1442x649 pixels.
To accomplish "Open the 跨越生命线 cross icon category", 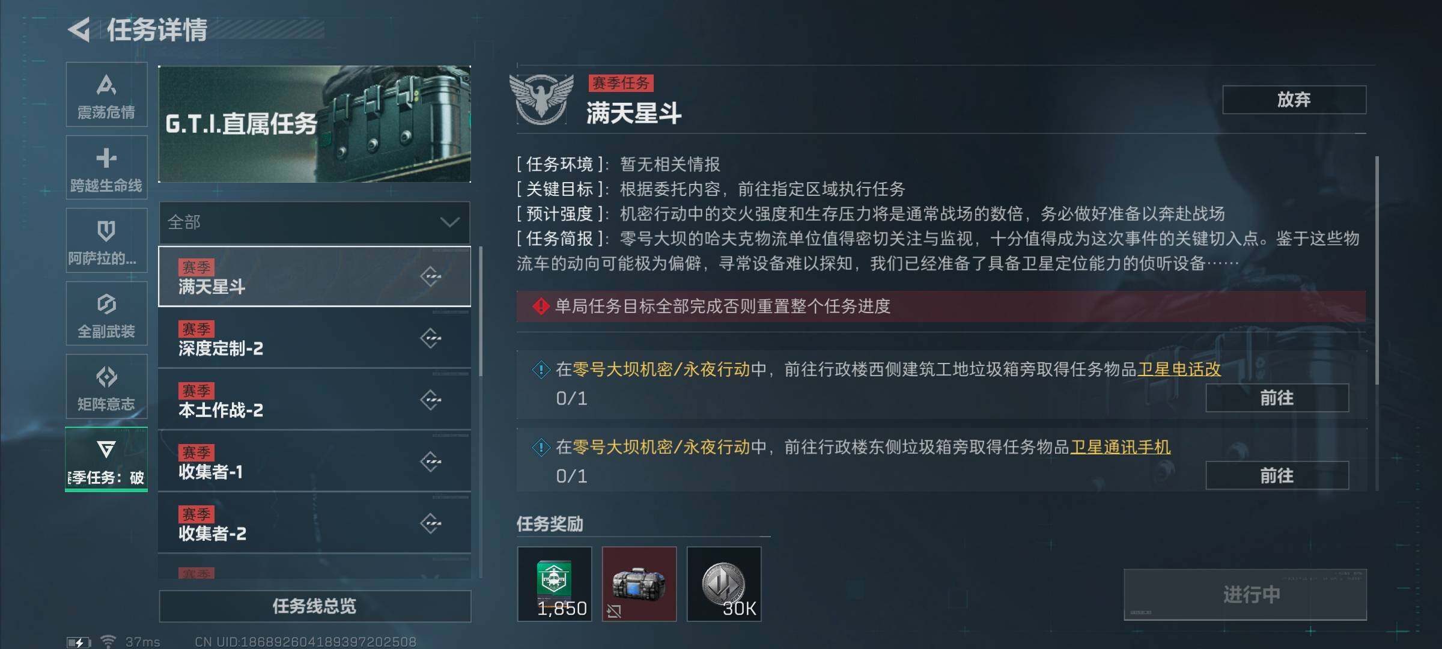I will pos(106,167).
